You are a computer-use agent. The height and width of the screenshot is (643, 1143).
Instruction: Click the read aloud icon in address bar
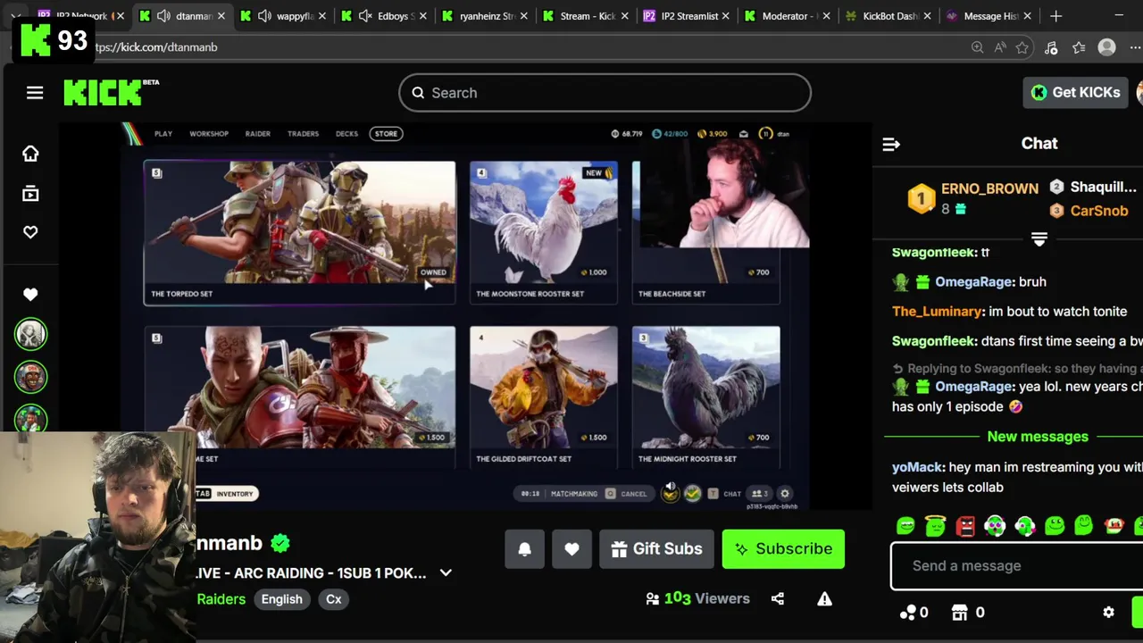[999, 47]
